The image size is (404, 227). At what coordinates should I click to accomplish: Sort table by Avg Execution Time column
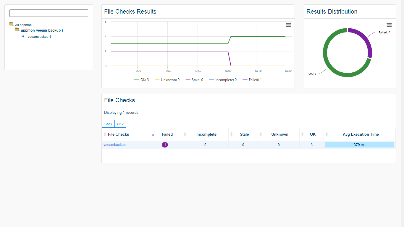(361, 134)
